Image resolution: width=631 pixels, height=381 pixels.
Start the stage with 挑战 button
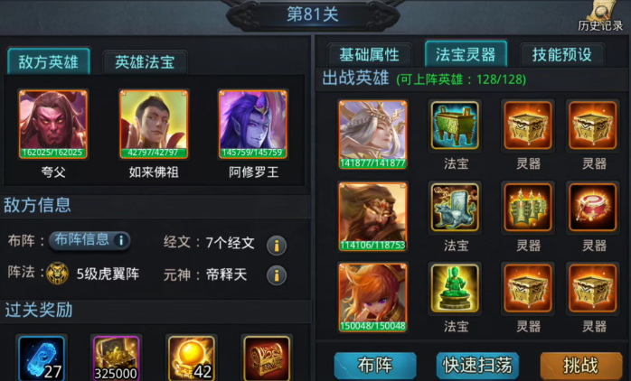(581, 366)
